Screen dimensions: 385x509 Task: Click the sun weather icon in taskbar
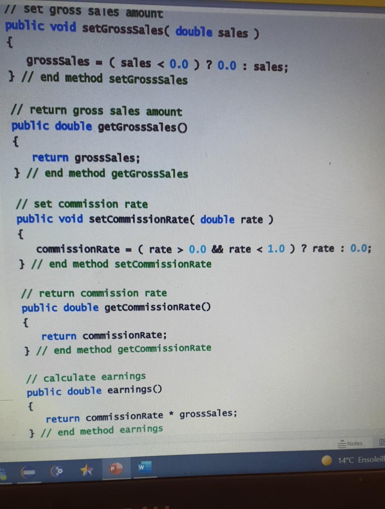327,460
